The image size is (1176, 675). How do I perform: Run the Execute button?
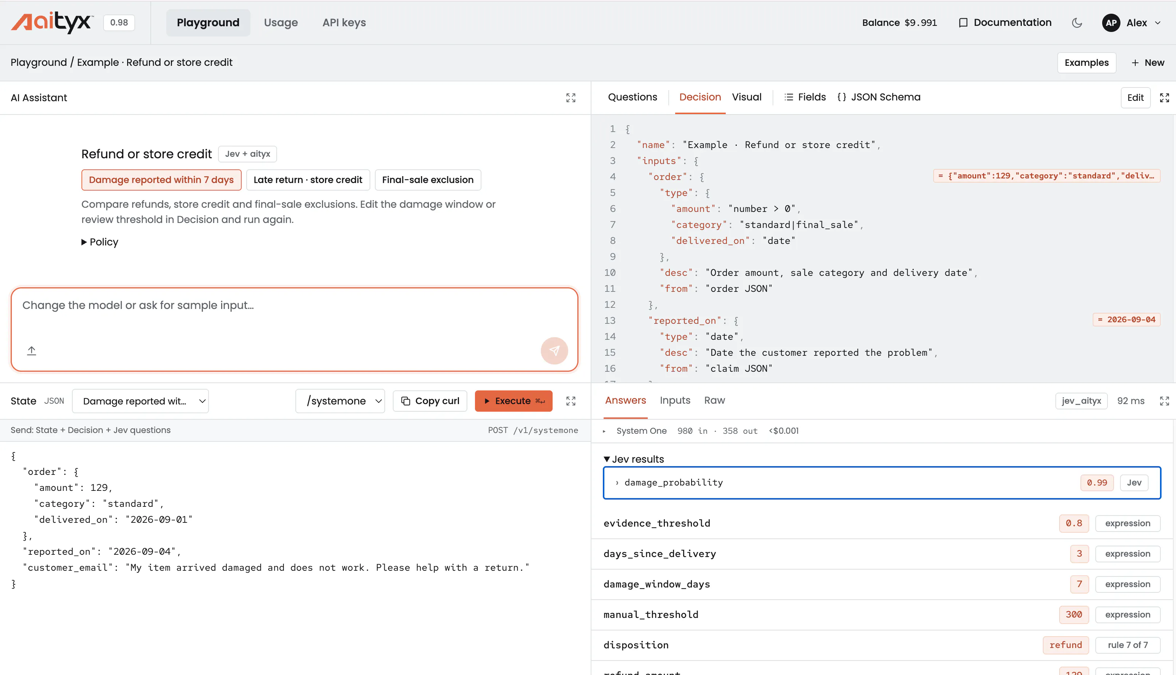pos(513,401)
